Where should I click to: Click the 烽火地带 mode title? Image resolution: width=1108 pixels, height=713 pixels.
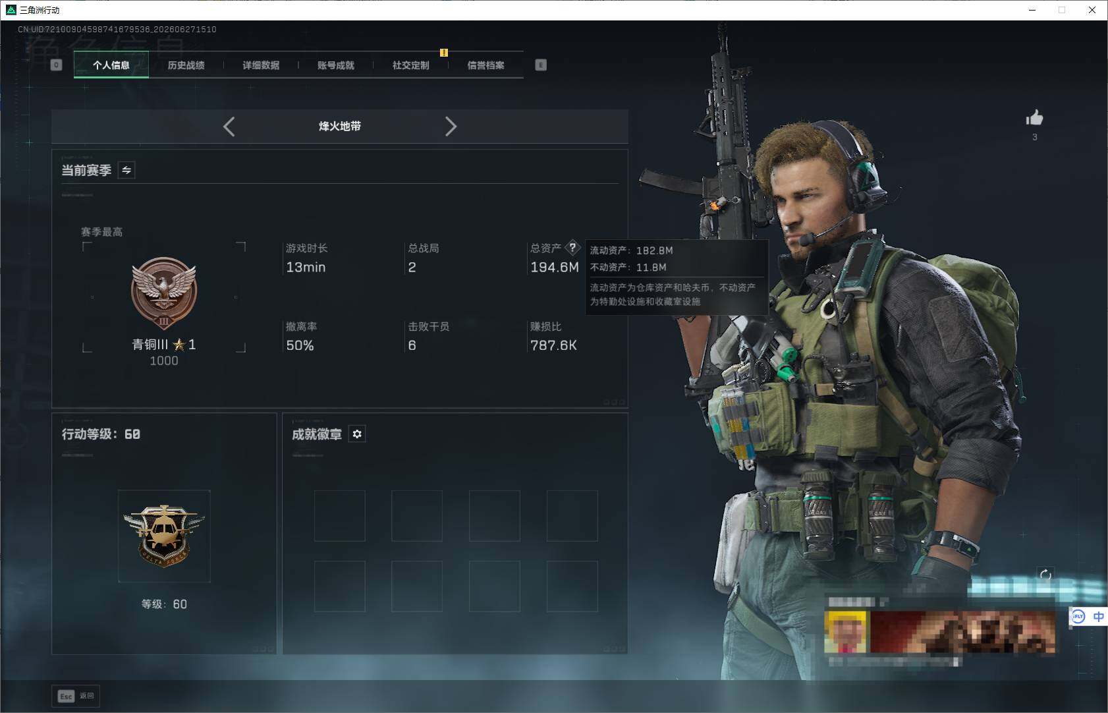point(340,127)
